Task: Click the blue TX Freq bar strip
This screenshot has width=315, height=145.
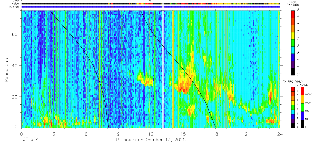Action: (151, 7)
